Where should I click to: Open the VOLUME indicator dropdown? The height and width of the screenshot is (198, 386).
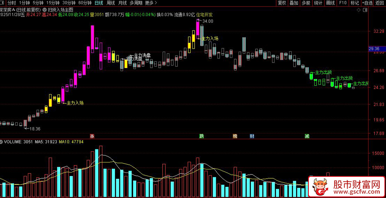pos(2,142)
